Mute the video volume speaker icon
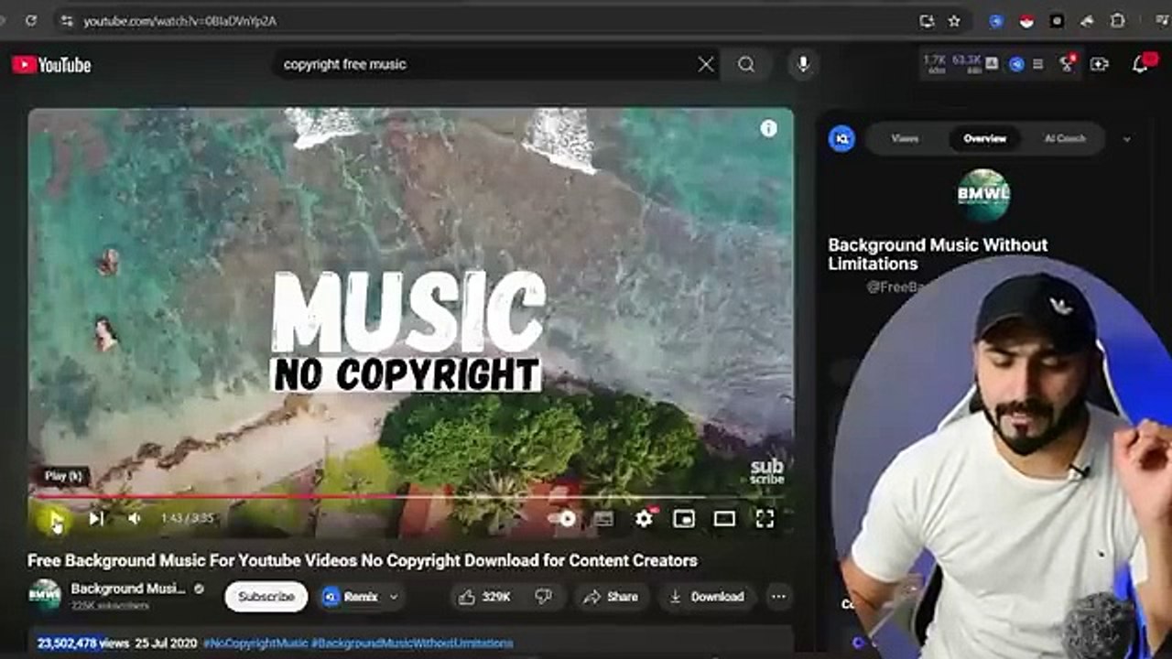Screen dimensions: 1172x659 tap(134, 519)
